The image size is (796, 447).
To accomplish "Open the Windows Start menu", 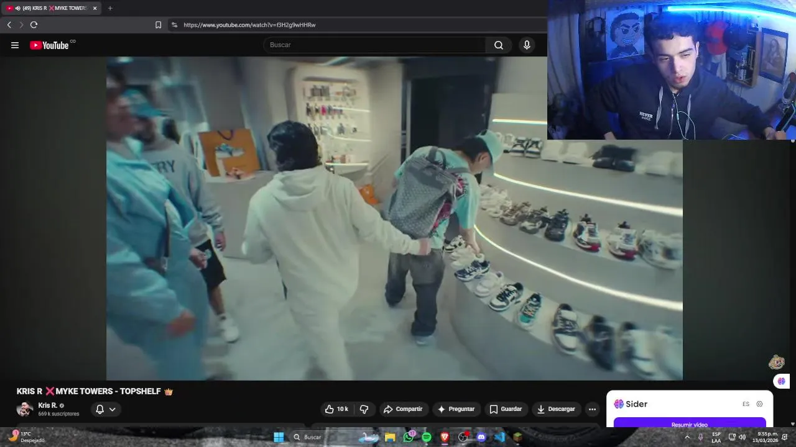I will [x=279, y=437].
